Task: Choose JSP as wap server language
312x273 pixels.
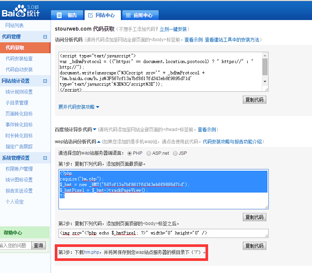Action: [174, 153]
